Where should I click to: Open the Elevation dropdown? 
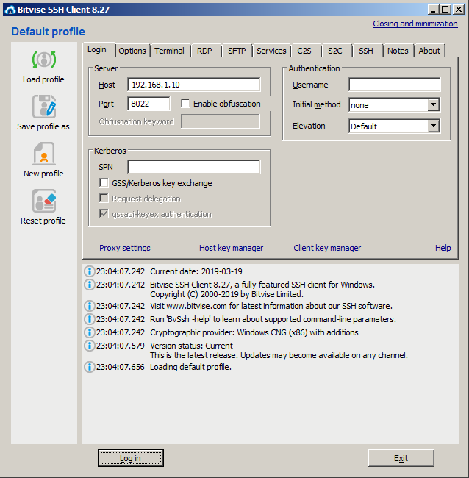click(x=433, y=126)
